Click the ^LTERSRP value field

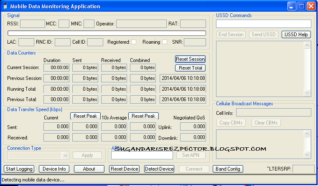(304, 169)
